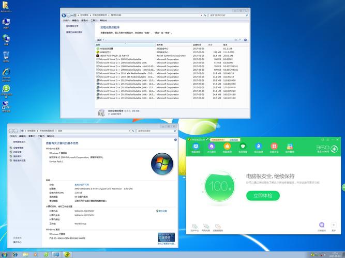Open the blue monitor icon in 360 toolbar

pyautogui.click(x=196, y=147)
